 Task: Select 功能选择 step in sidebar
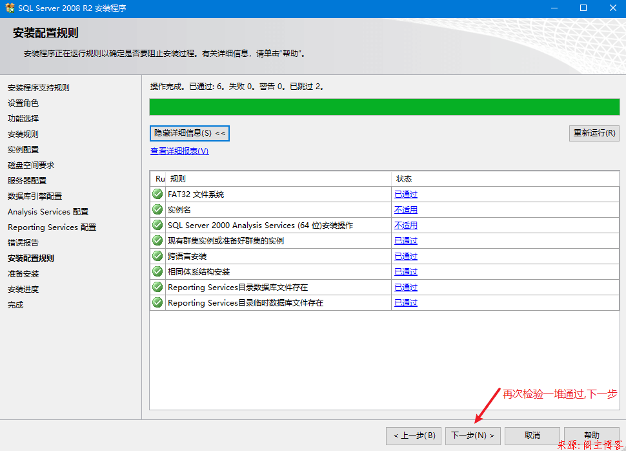click(x=23, y=119)
